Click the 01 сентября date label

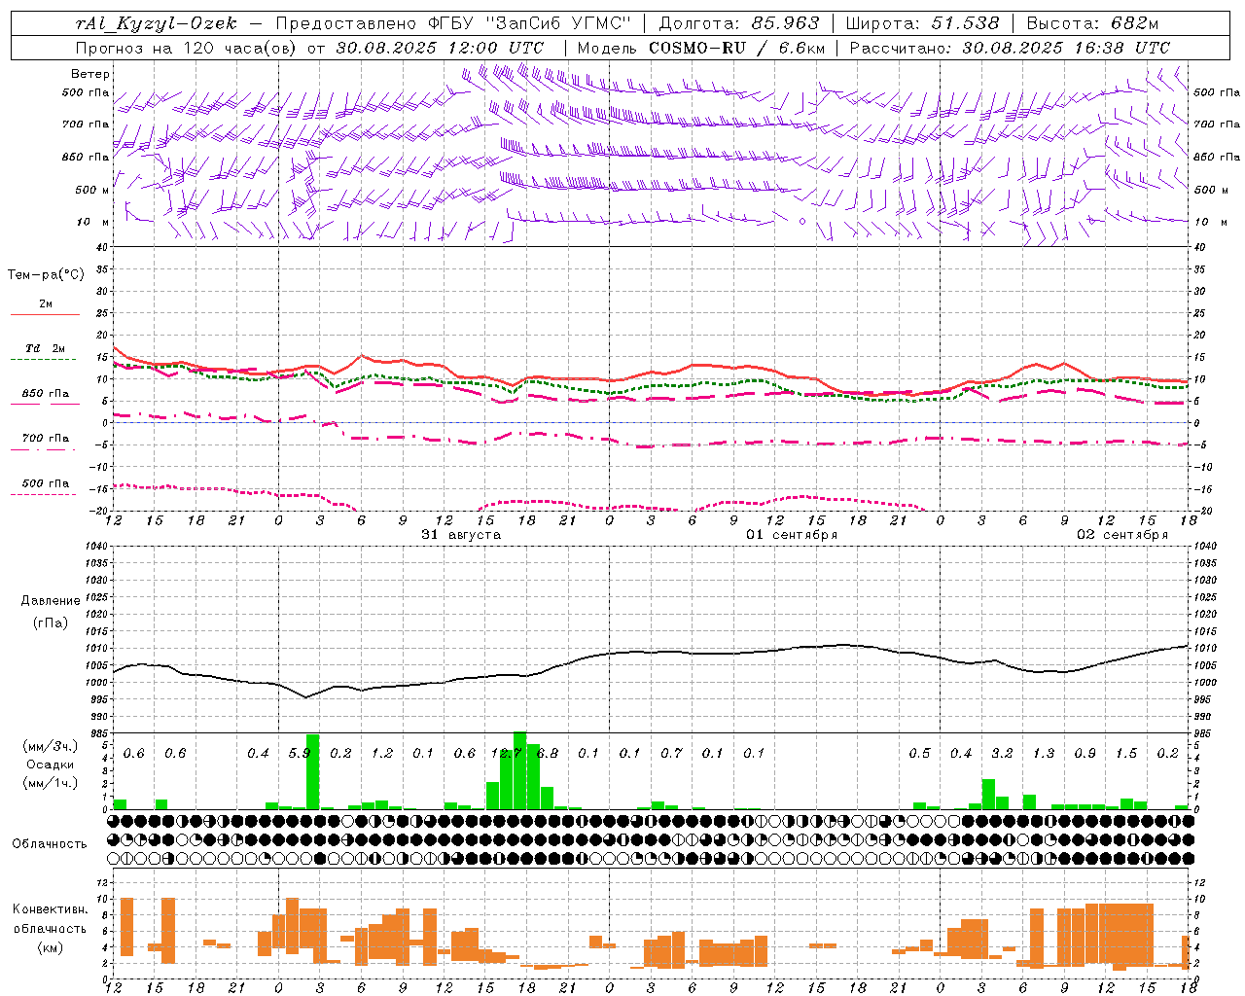coord(792,535)
